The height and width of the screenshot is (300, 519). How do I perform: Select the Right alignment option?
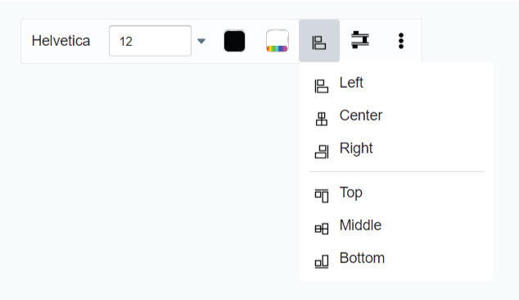[x=396, y=152]
